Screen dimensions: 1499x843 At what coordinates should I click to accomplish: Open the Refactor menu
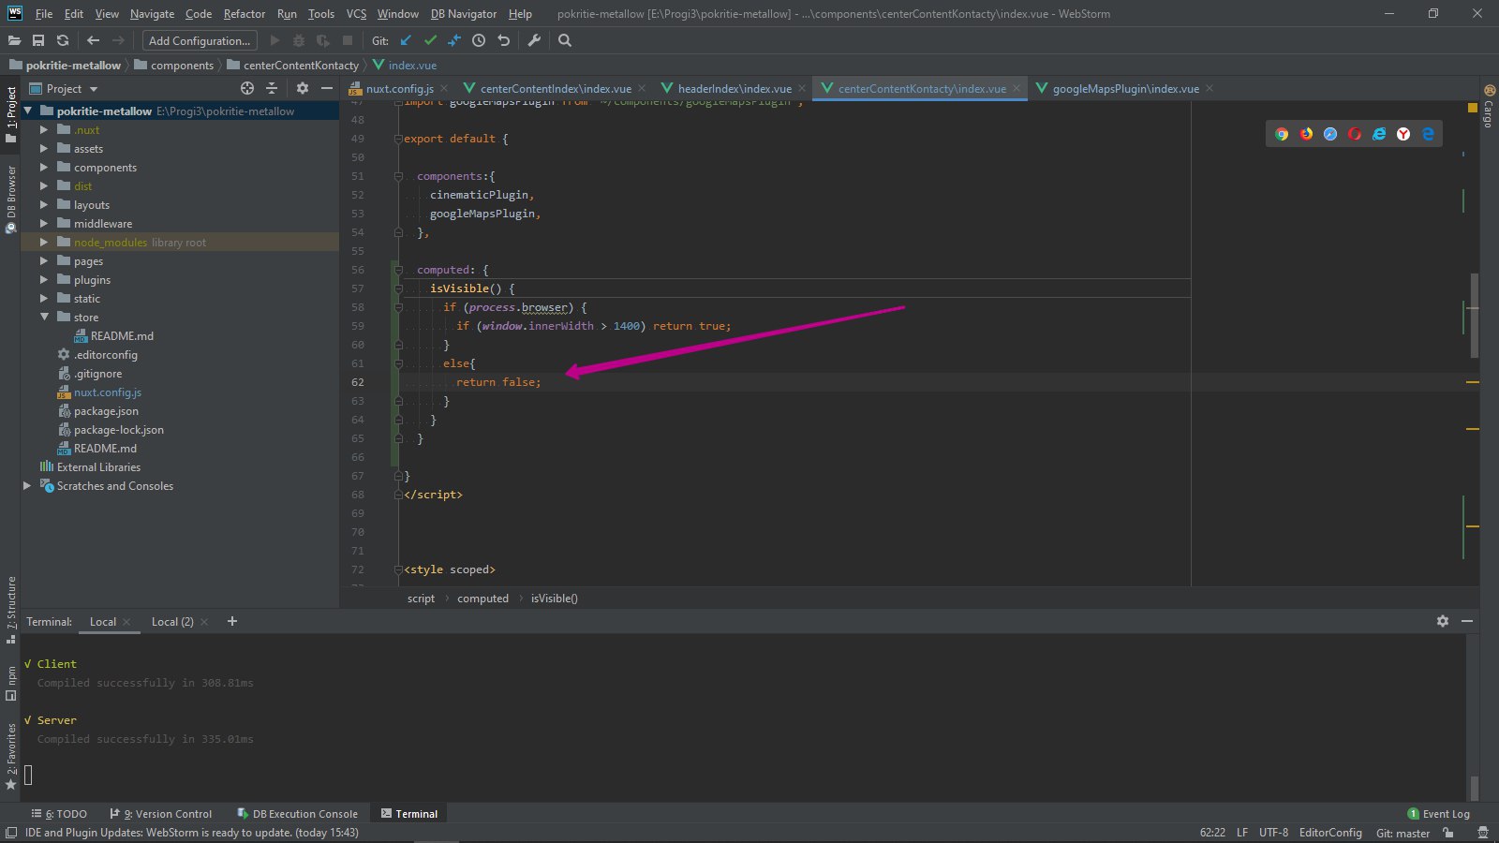(245, 14)
